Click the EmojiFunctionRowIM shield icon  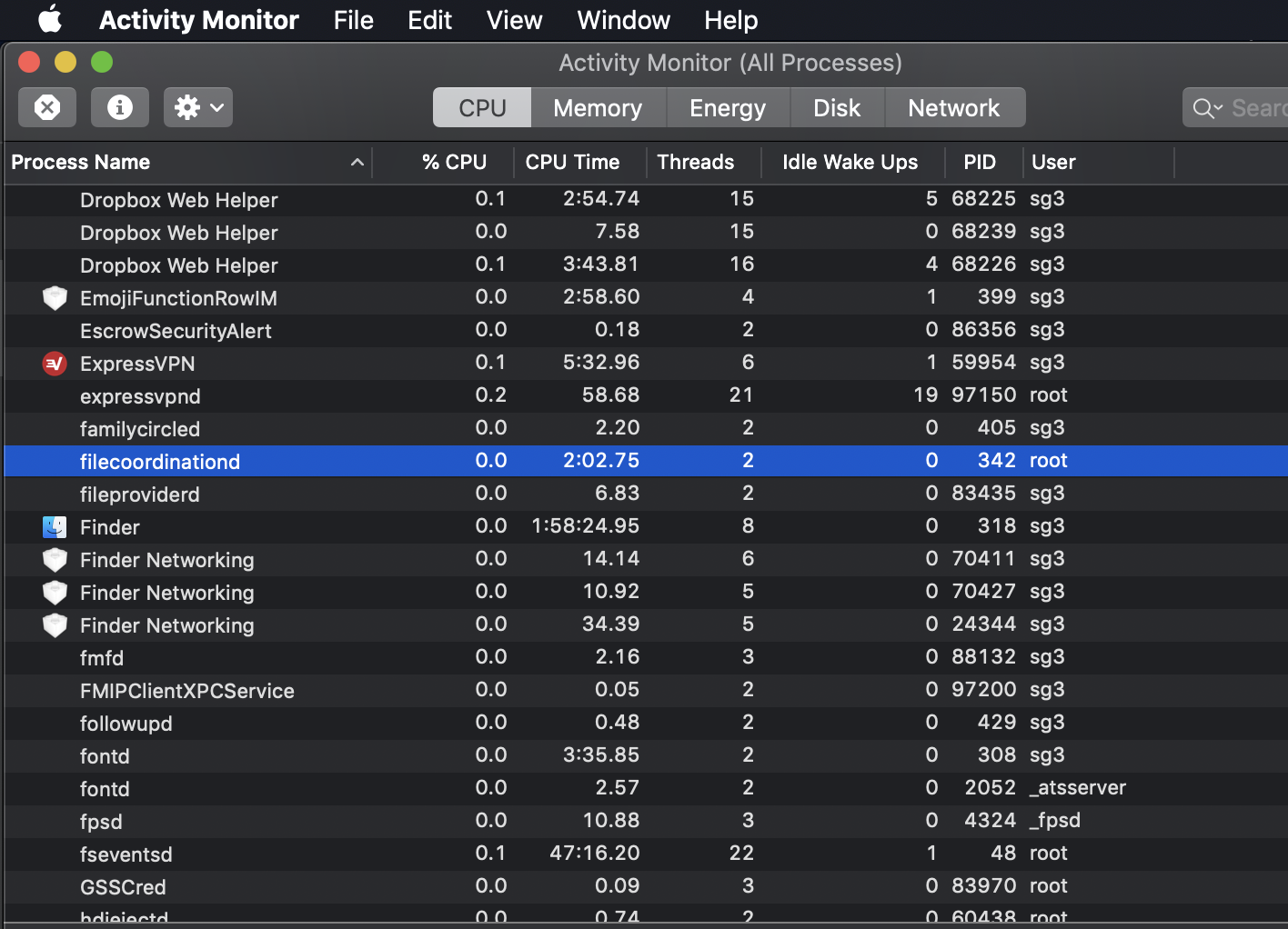click(x=55, y=298)
